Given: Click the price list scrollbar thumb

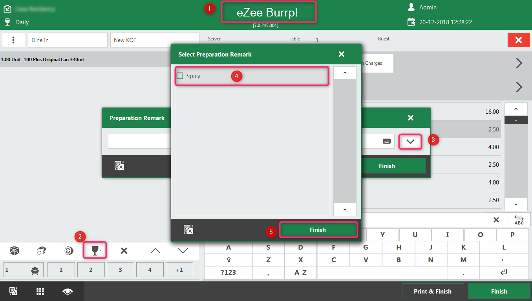Looking at the screenshot, I should [x=516, y=120].
